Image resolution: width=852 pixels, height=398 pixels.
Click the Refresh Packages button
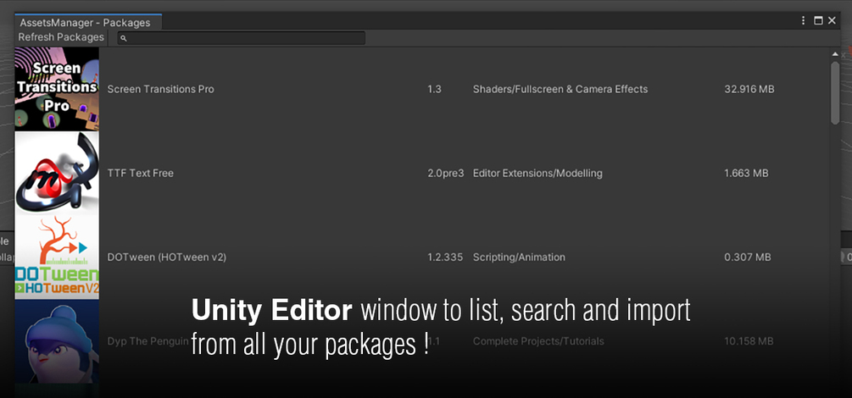[61, 37]
